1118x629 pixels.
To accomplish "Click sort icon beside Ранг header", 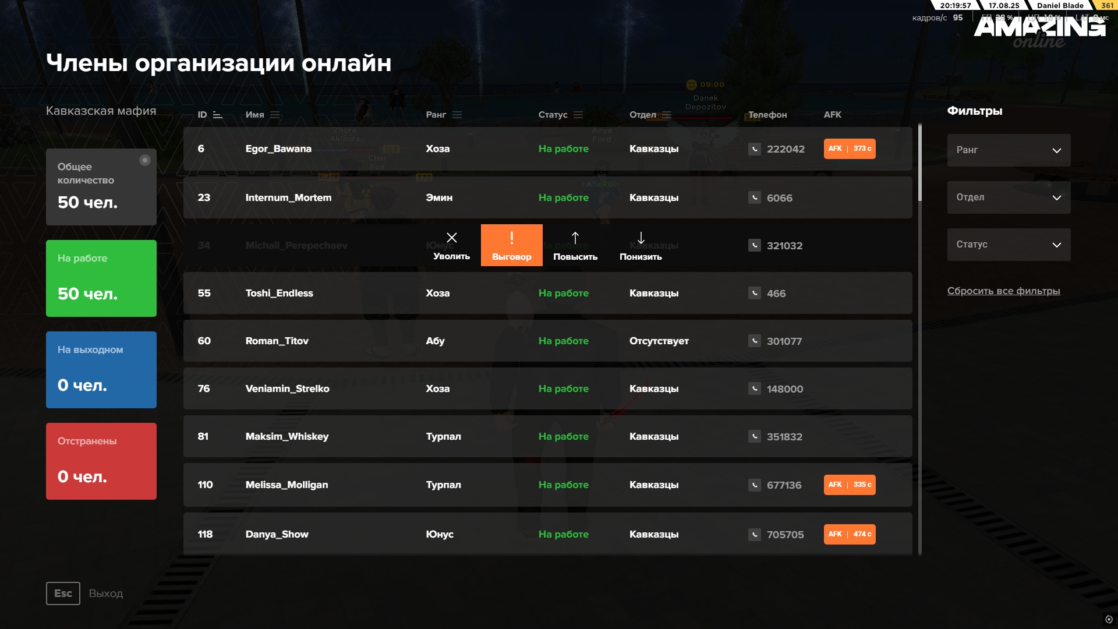I will coord(457,115).
